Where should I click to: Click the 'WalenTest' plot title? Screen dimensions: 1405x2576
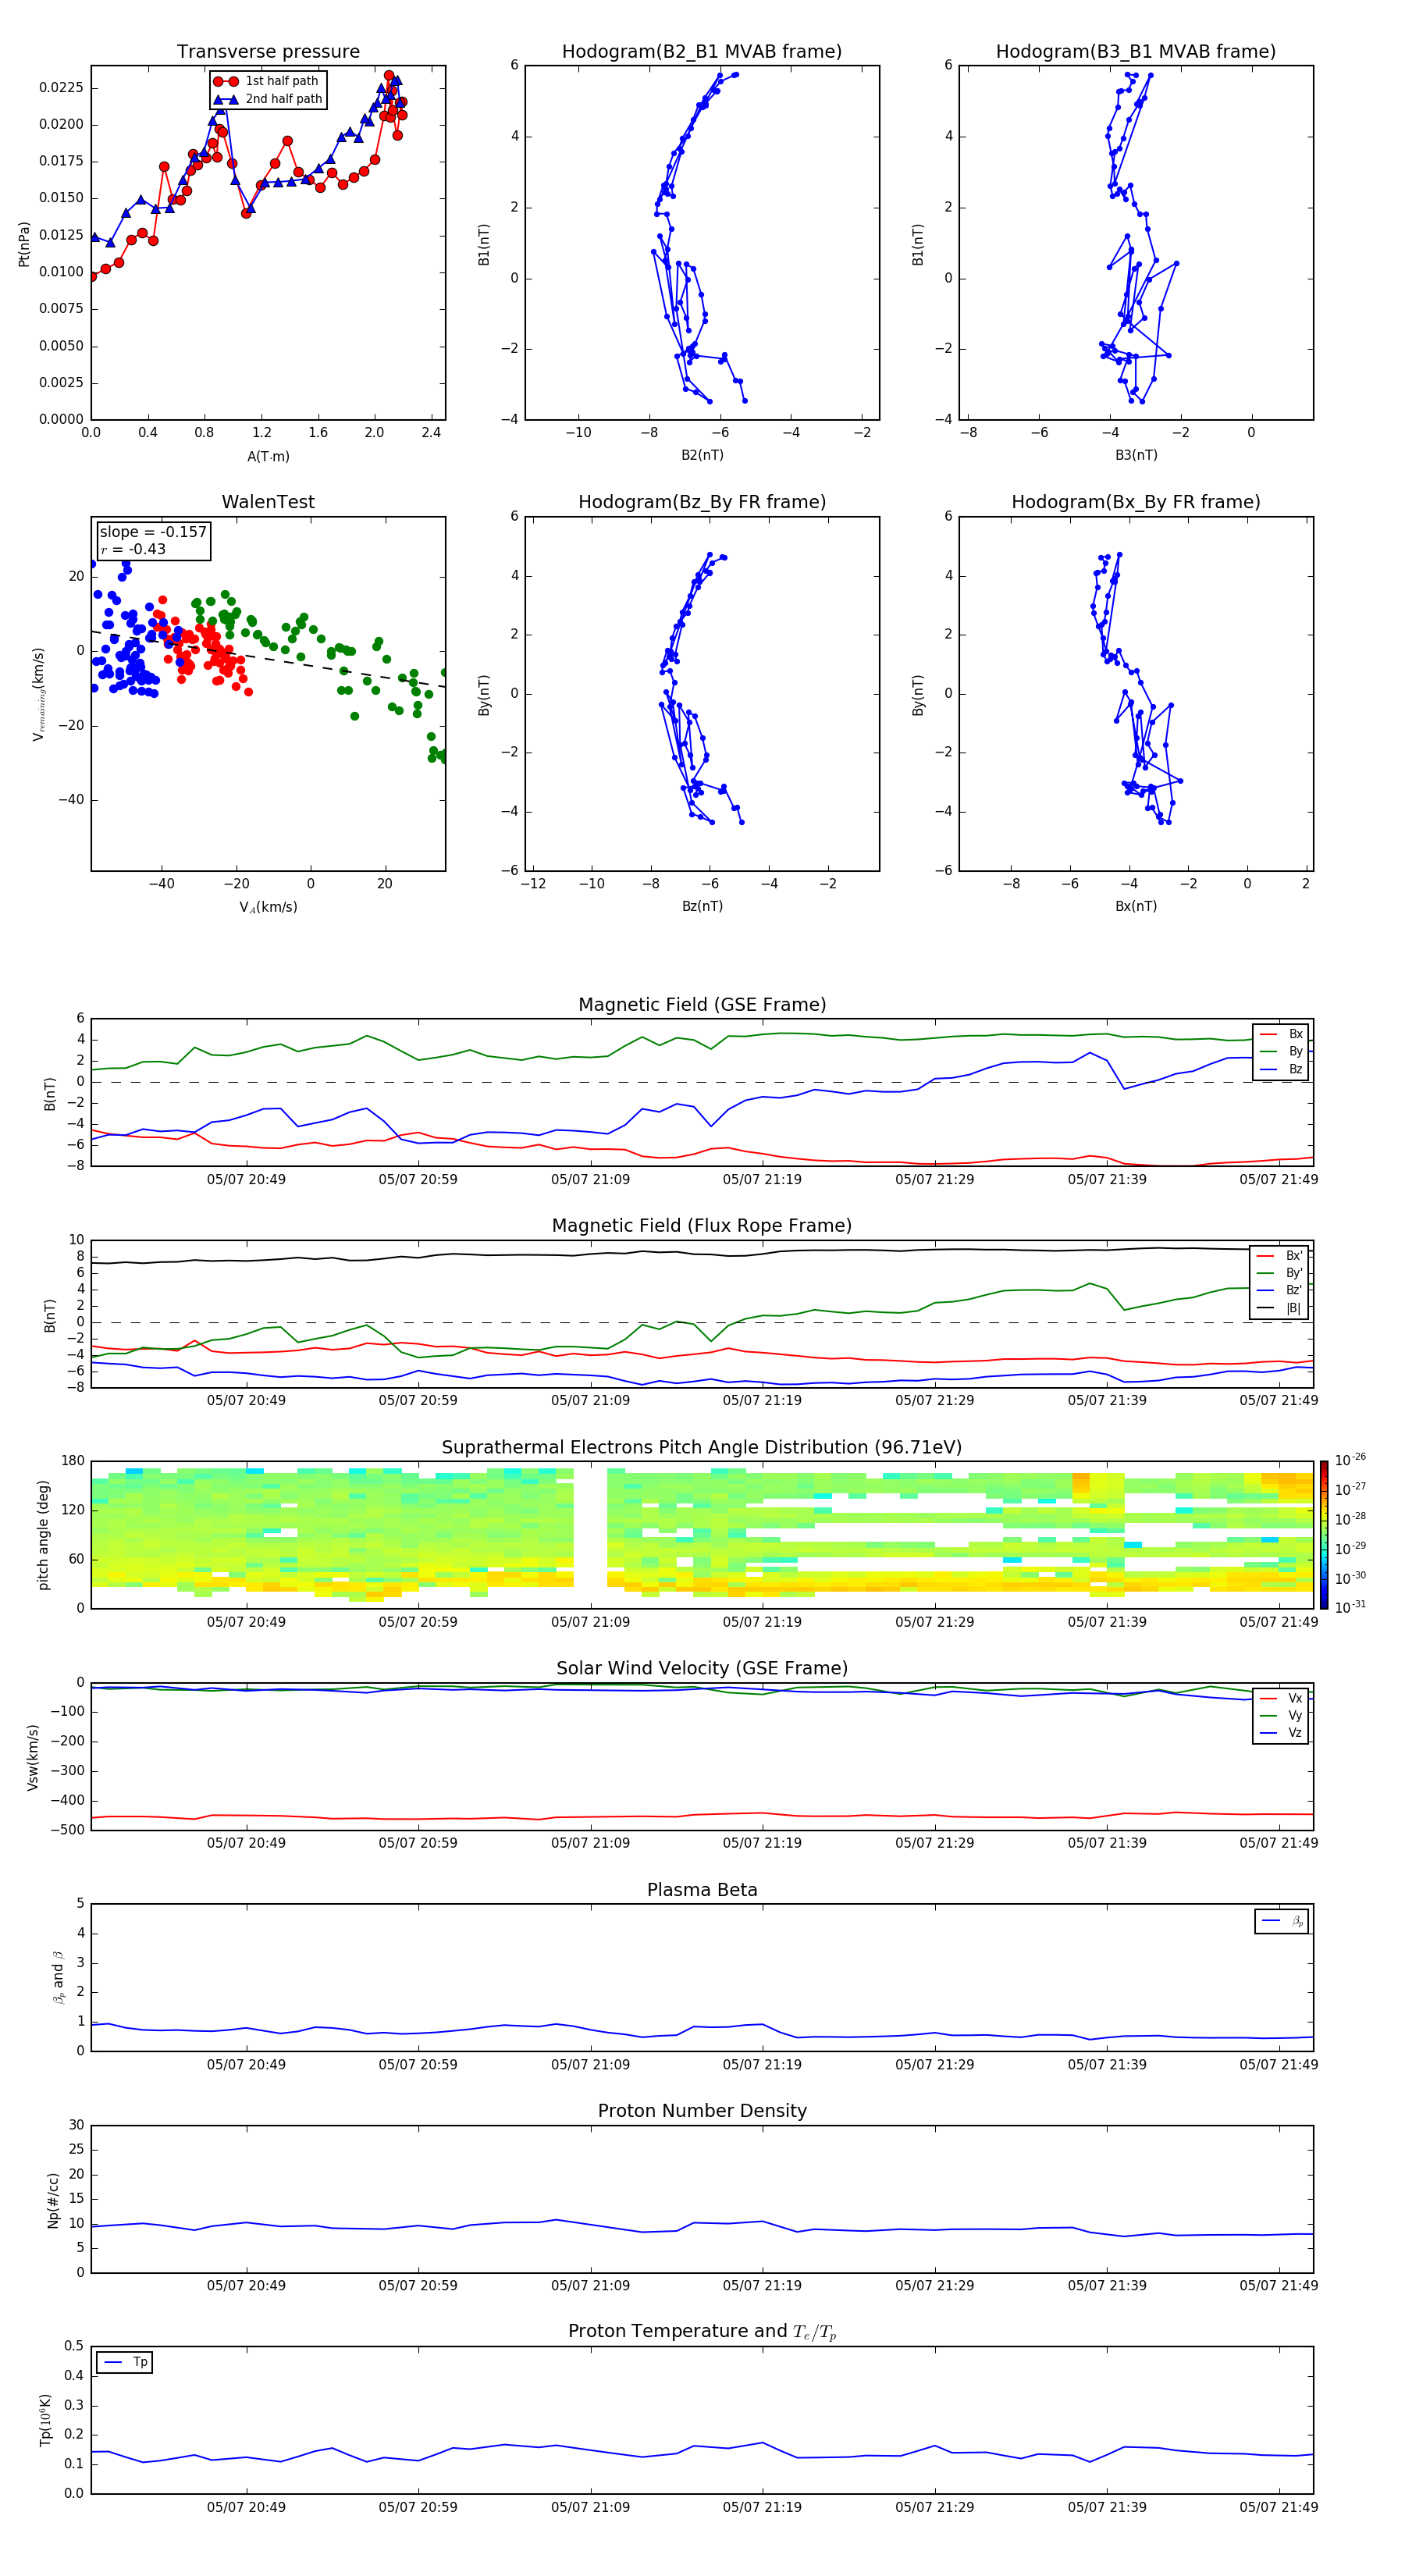coord(268,502)
